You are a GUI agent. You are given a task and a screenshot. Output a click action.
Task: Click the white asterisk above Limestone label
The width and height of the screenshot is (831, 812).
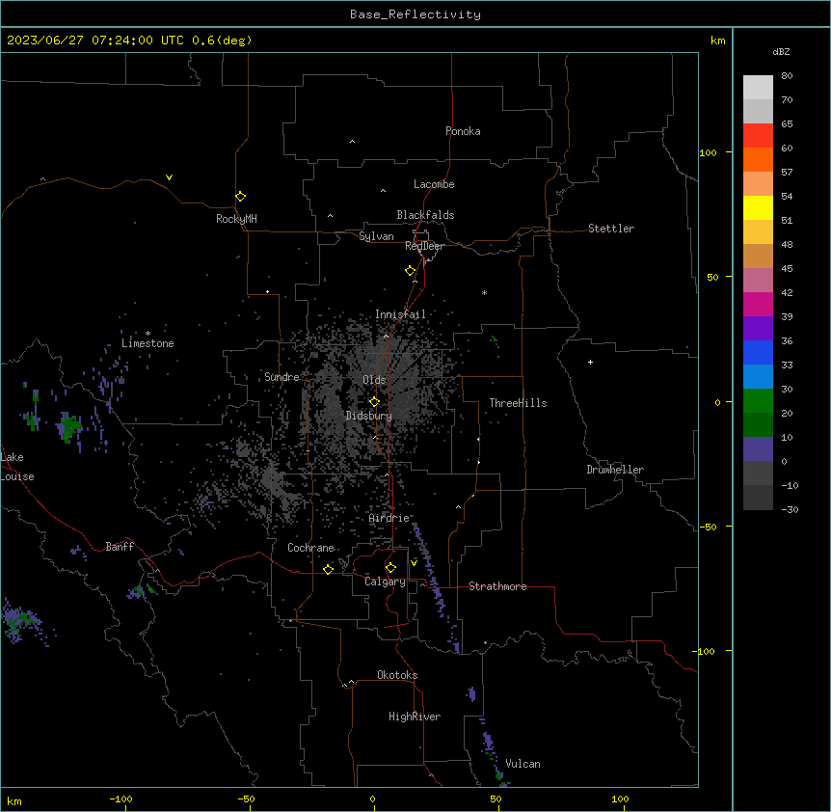point(147,334)
